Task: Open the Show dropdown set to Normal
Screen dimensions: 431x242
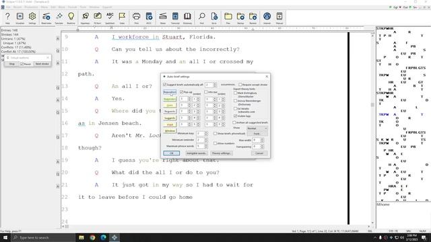Action: pos(257,128)
